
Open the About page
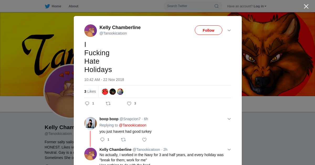click(73, 6)
